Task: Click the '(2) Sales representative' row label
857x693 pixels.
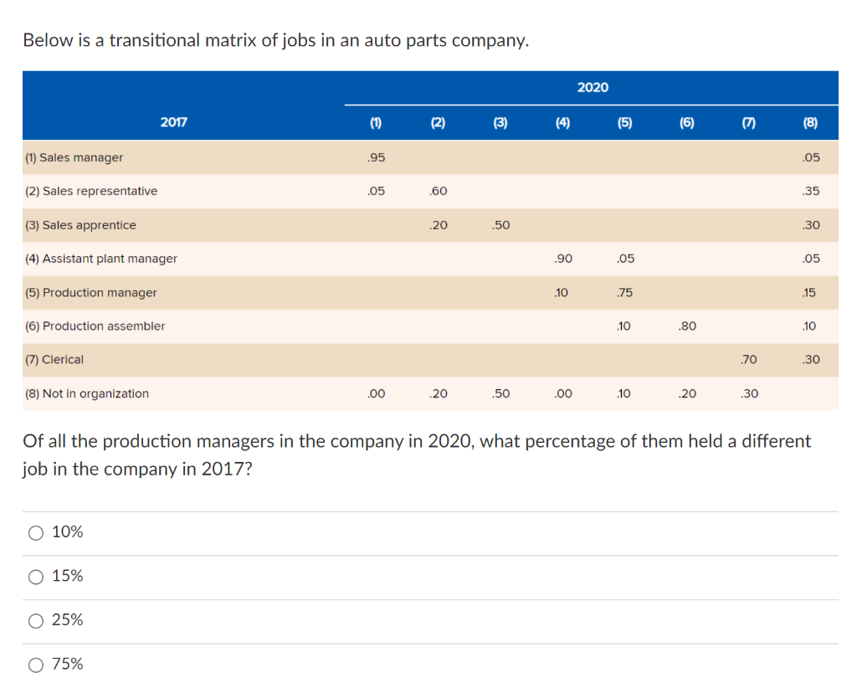Action: (91, 191)
